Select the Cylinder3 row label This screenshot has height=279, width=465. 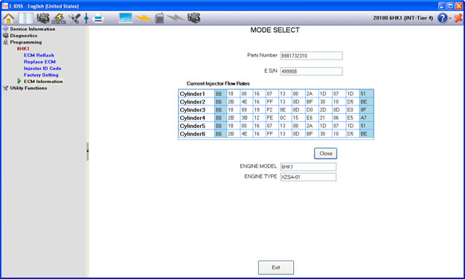[193, 110]
